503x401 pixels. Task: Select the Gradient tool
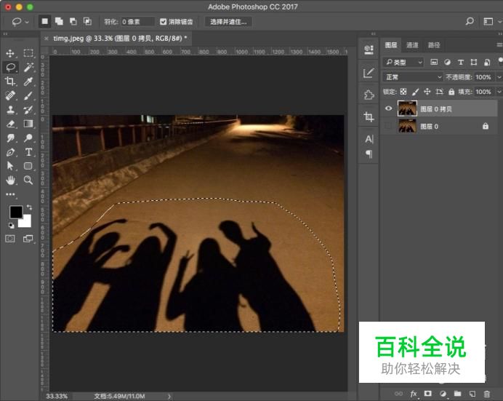pyautogui.click(x=28, y=124)
